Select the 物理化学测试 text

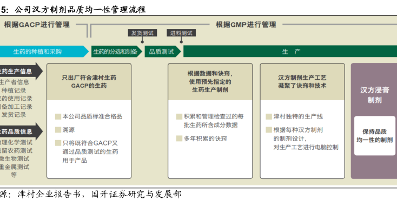tap(16, 142)
